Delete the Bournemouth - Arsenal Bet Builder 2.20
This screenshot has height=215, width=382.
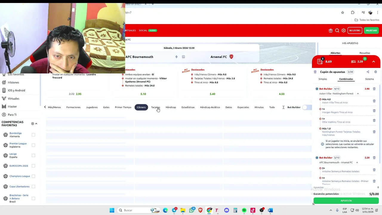click(x=374, y=158)
